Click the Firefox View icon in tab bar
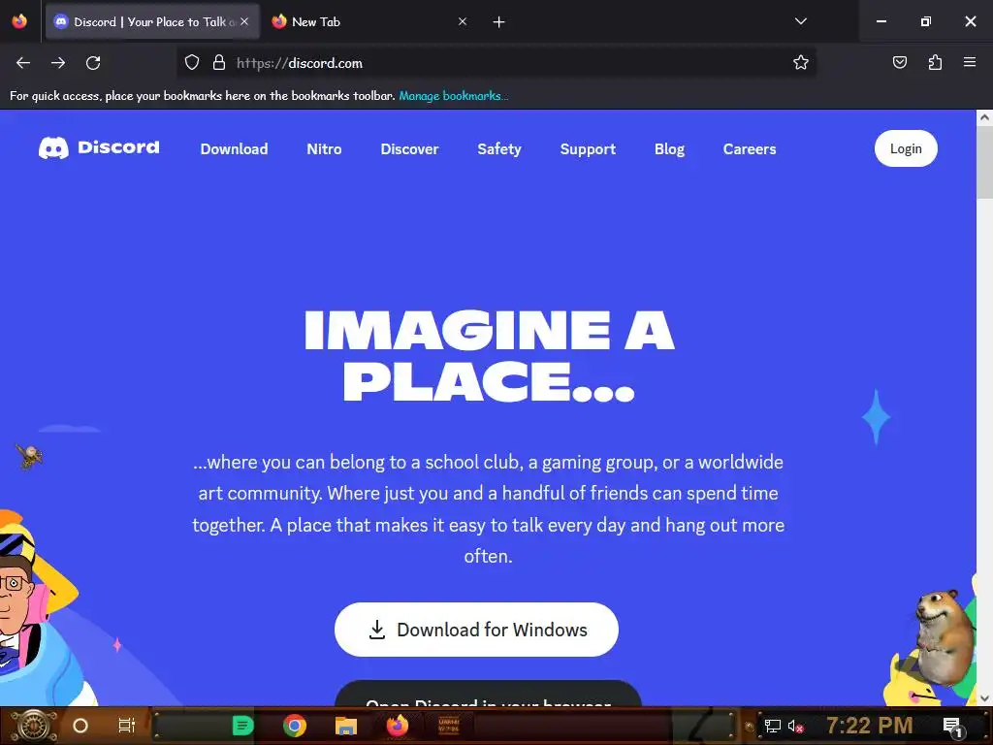Screen dimensions: 993x745 pos(19,21)
